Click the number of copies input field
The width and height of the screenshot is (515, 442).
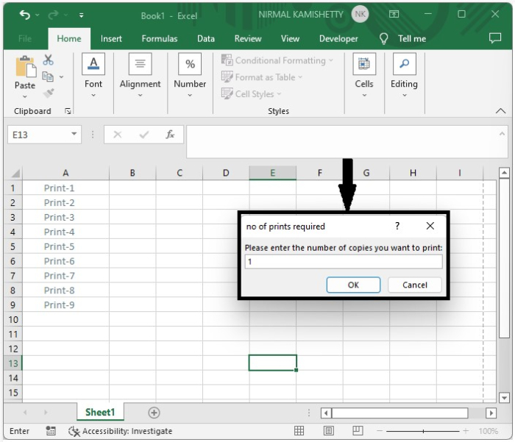coord(343,262)
